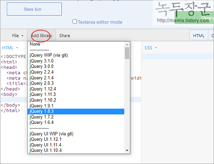Image resolution: width=214 pixels, height=164 pixels.
Task: Click the New bin button
Action: (34, 9)
